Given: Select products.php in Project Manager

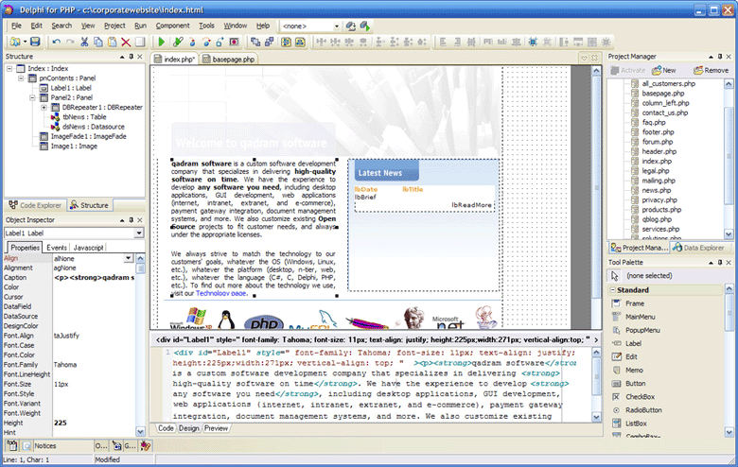Looking at the screenshot, I should pos(661,210).
